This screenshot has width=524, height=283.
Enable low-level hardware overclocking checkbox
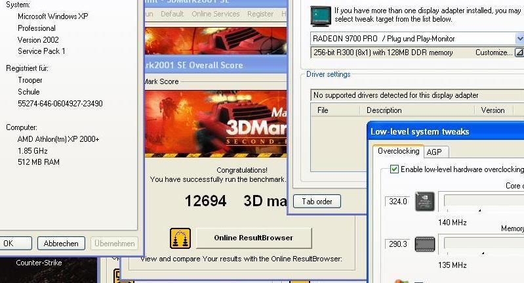tap(394, 169)
